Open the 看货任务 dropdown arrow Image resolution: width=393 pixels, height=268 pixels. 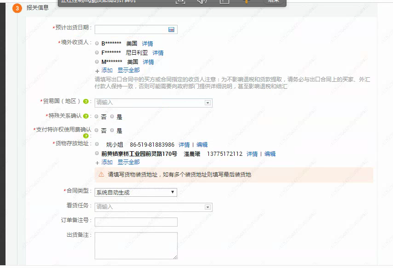point(208,207)
